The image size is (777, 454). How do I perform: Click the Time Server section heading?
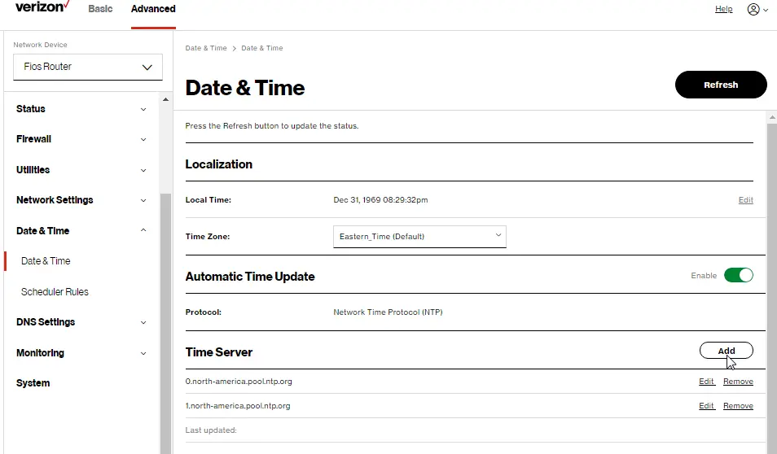pos(218,352)
